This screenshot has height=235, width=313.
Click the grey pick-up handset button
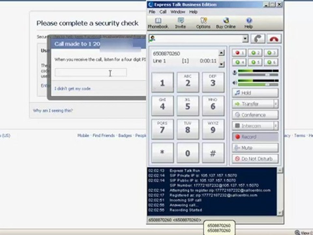(x=258, y=39)
